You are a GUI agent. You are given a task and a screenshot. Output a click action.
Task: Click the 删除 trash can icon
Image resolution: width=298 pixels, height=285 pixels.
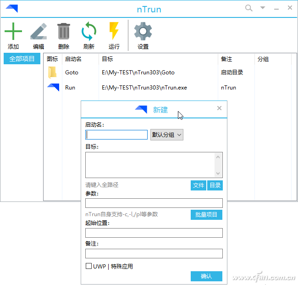point(64,31)
